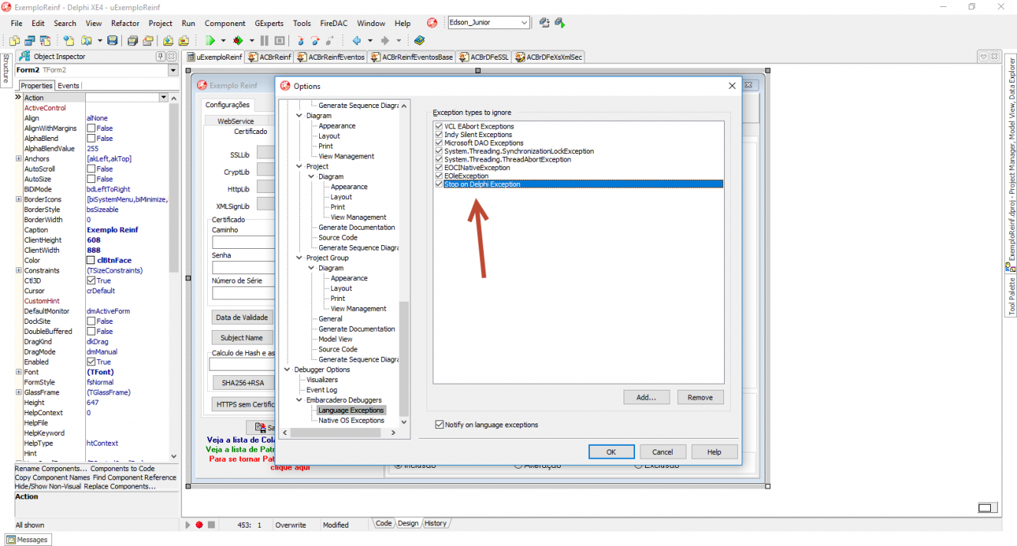
Task: Click the Add File to Project icon
Action: (168, 41)
